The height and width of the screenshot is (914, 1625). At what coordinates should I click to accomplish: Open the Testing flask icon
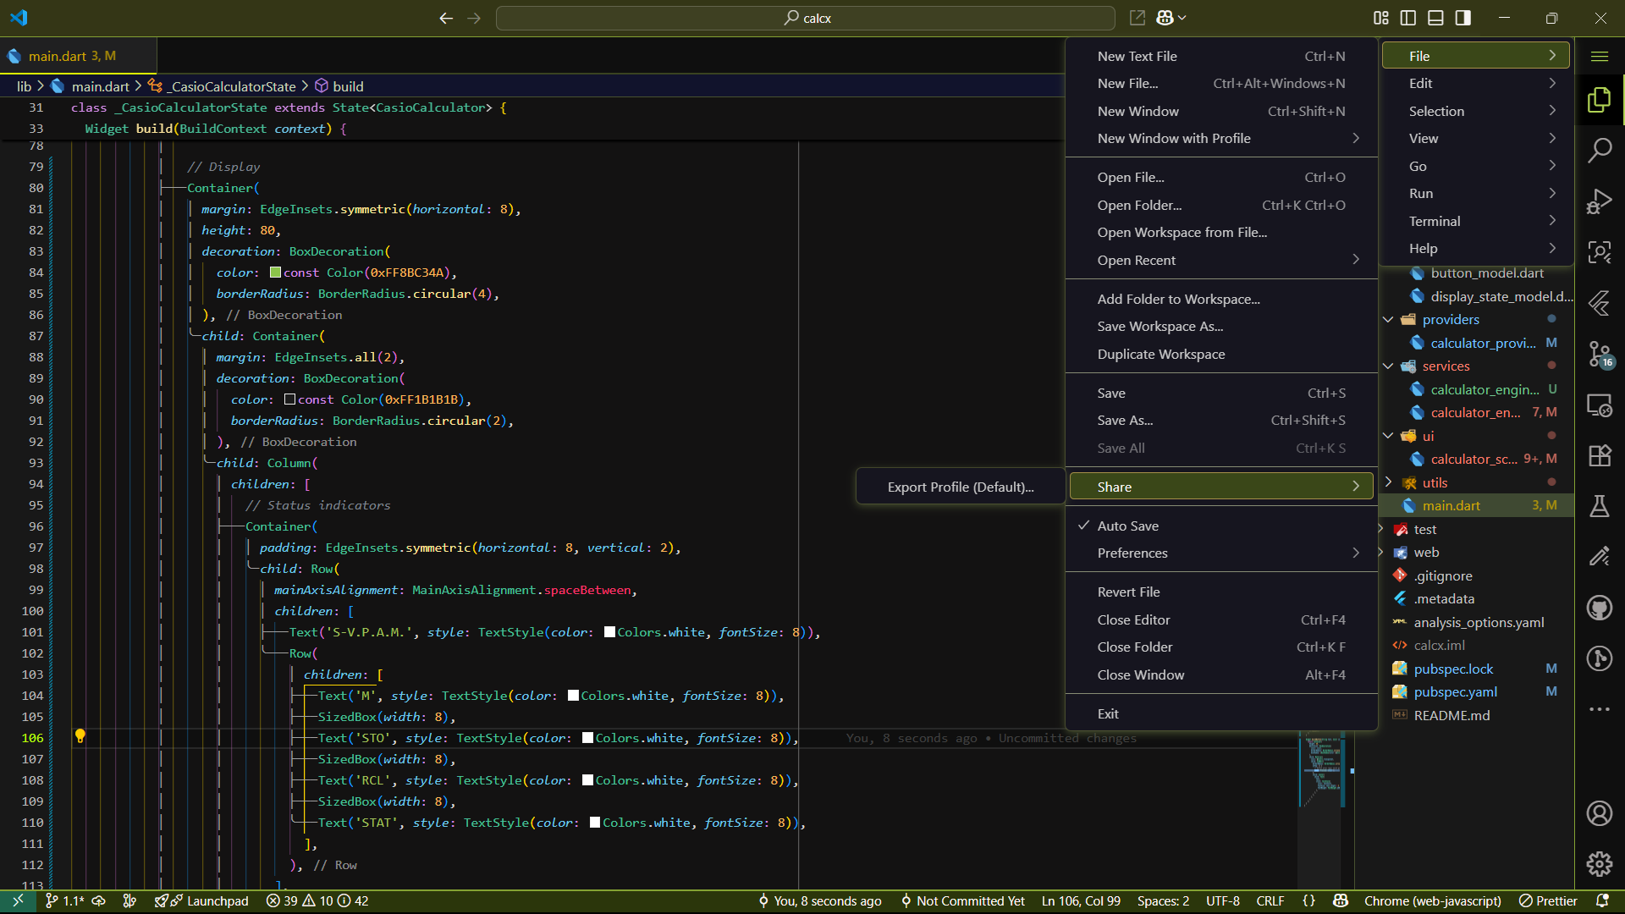click(x=1599, y=506)
